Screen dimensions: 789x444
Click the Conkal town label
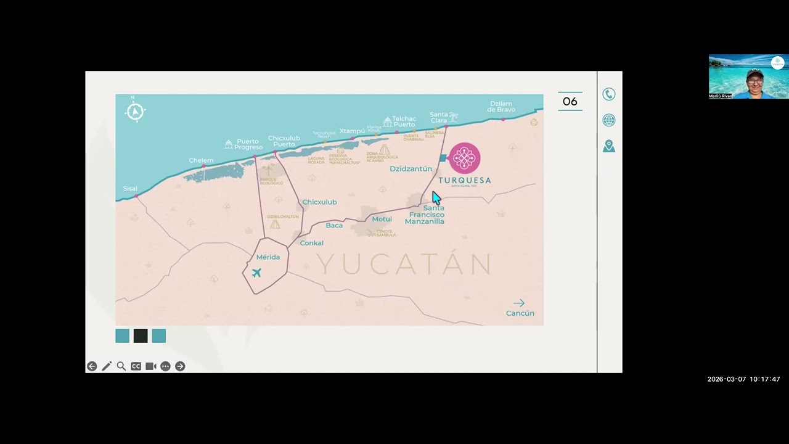coord(312,243)
